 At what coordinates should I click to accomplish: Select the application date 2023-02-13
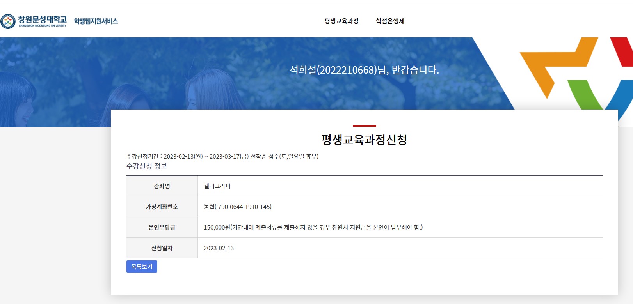coord(219,248)
